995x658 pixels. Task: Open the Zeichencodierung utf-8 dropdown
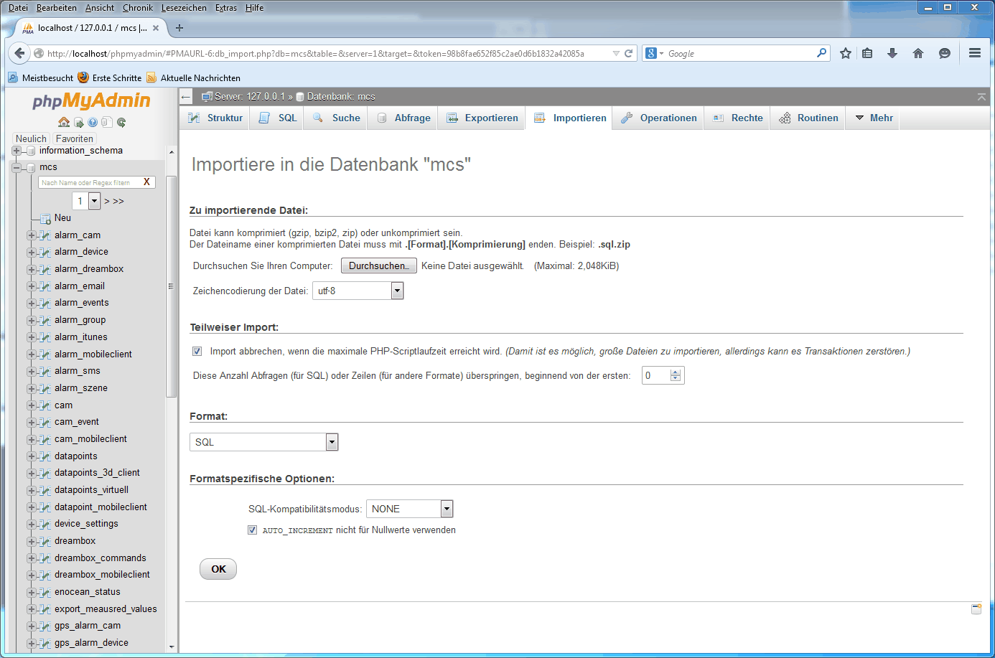(397, 291)
